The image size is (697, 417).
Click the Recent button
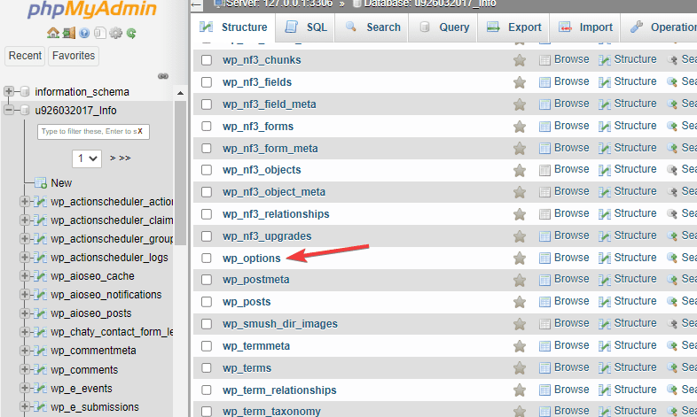[25, 56]
